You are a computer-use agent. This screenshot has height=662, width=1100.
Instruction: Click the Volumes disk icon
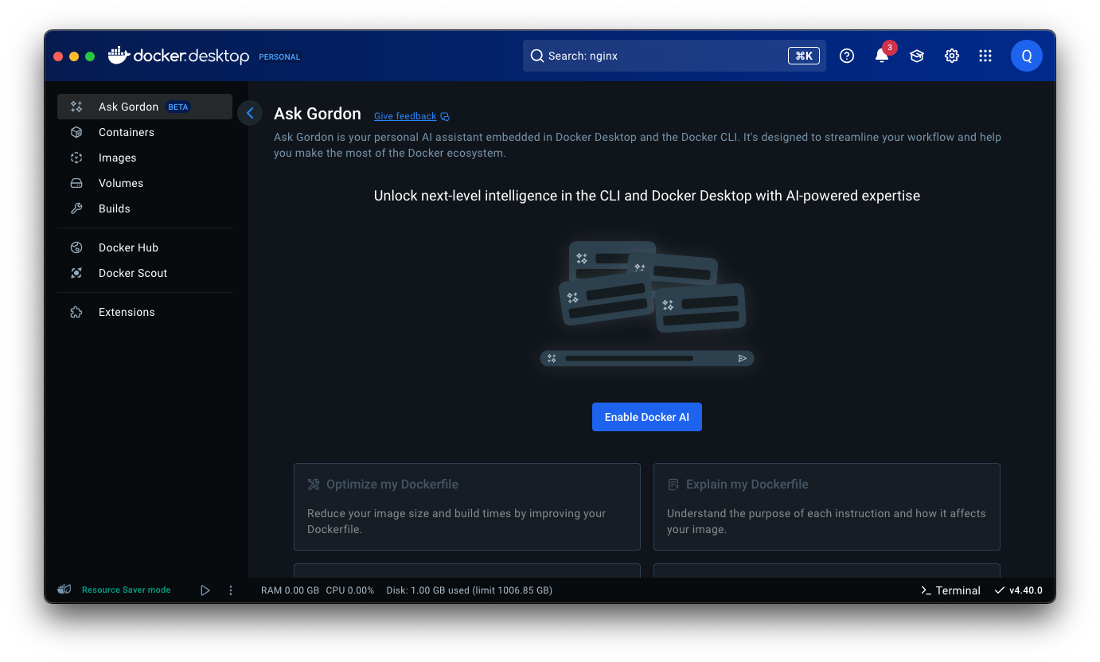pyautogui.click(x=76, y=183)
